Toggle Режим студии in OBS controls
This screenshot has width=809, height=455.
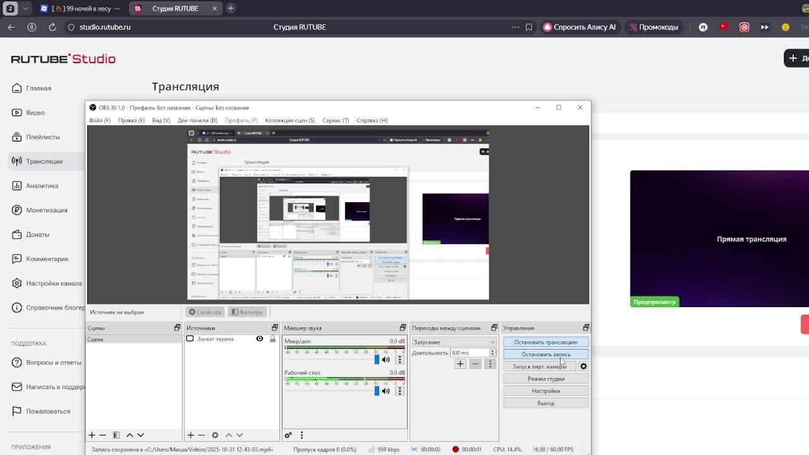point(545,379)
